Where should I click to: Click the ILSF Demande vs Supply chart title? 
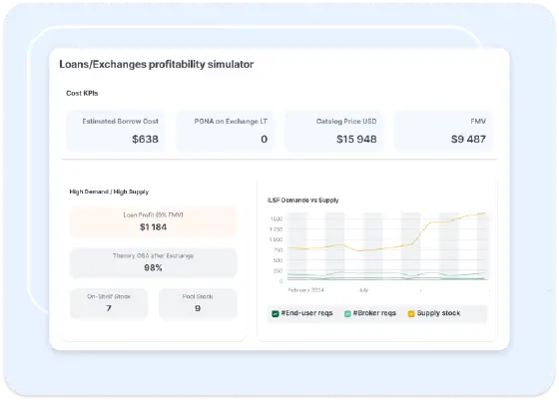coord(303,200)
